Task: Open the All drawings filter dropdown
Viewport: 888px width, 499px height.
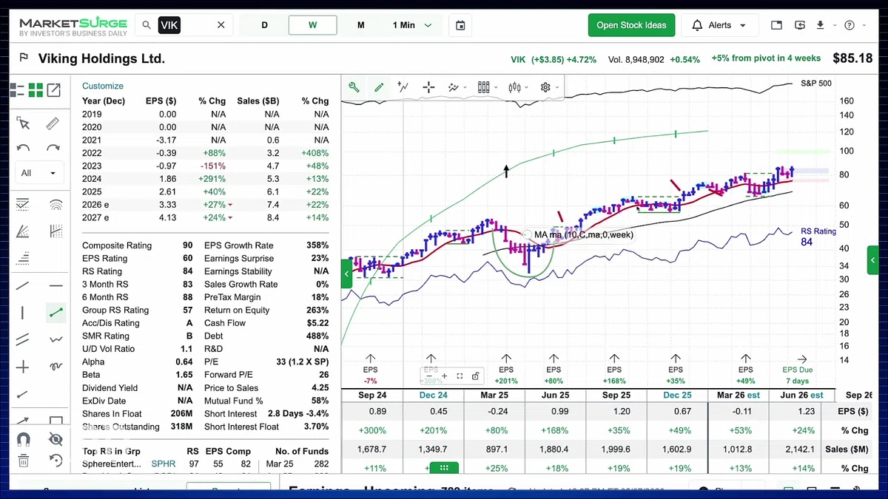Action: (38, 173)
